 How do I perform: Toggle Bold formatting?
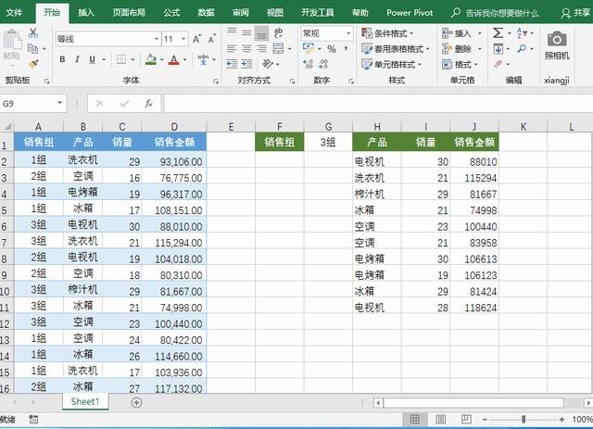click(62, 59)
